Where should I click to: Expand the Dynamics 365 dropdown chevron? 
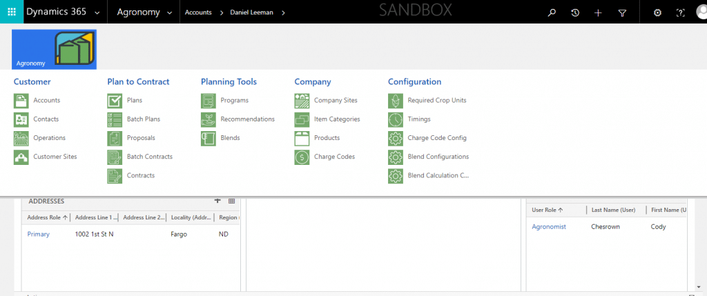[x=96, y=13]
